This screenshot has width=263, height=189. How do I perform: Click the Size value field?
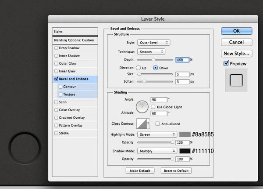[x=182, y=74]
